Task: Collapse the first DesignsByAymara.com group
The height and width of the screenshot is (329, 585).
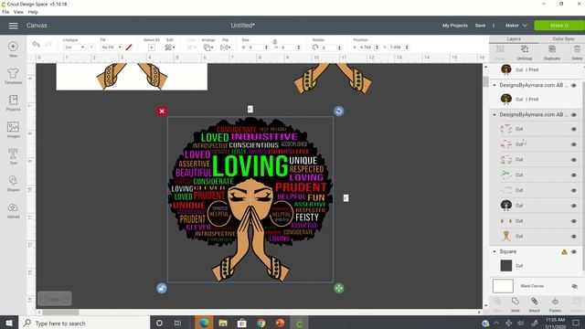Action: pos(495,85)
